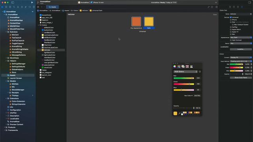The width and height of the screenshot is (253, 142).
Task: Open the History inspector icon
Action: click(x=234, y=7)
